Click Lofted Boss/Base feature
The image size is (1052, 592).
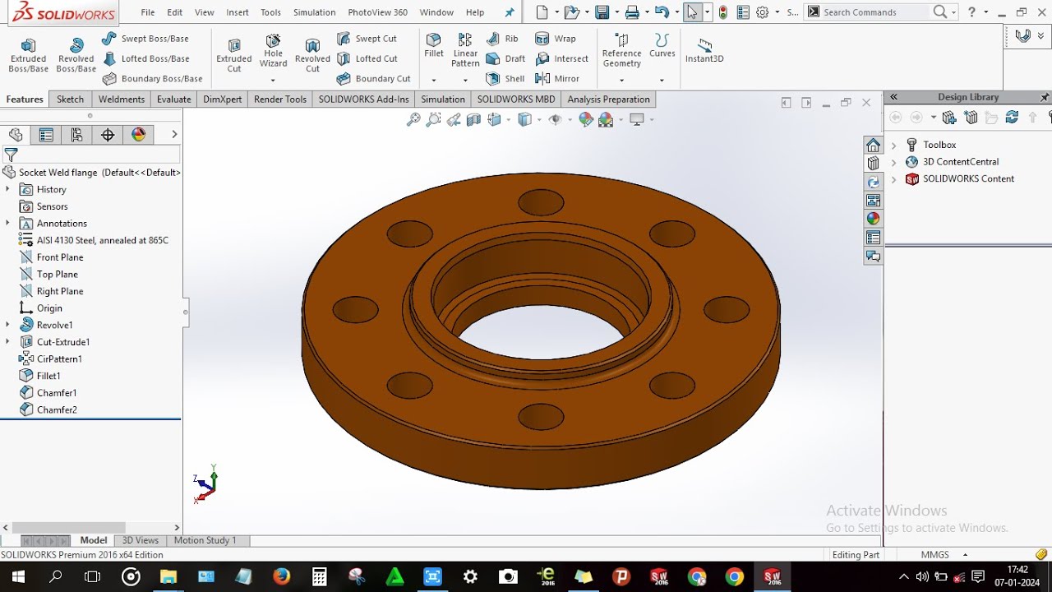pyautogui.click(x=146, y=58)
